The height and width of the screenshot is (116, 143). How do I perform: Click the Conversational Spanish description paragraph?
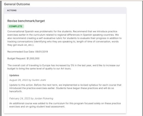click(65, 38)
